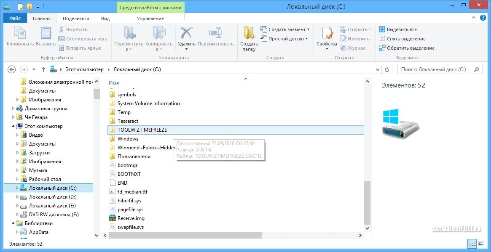Switch to Главная ribbon tab

[x=42, y=19]
